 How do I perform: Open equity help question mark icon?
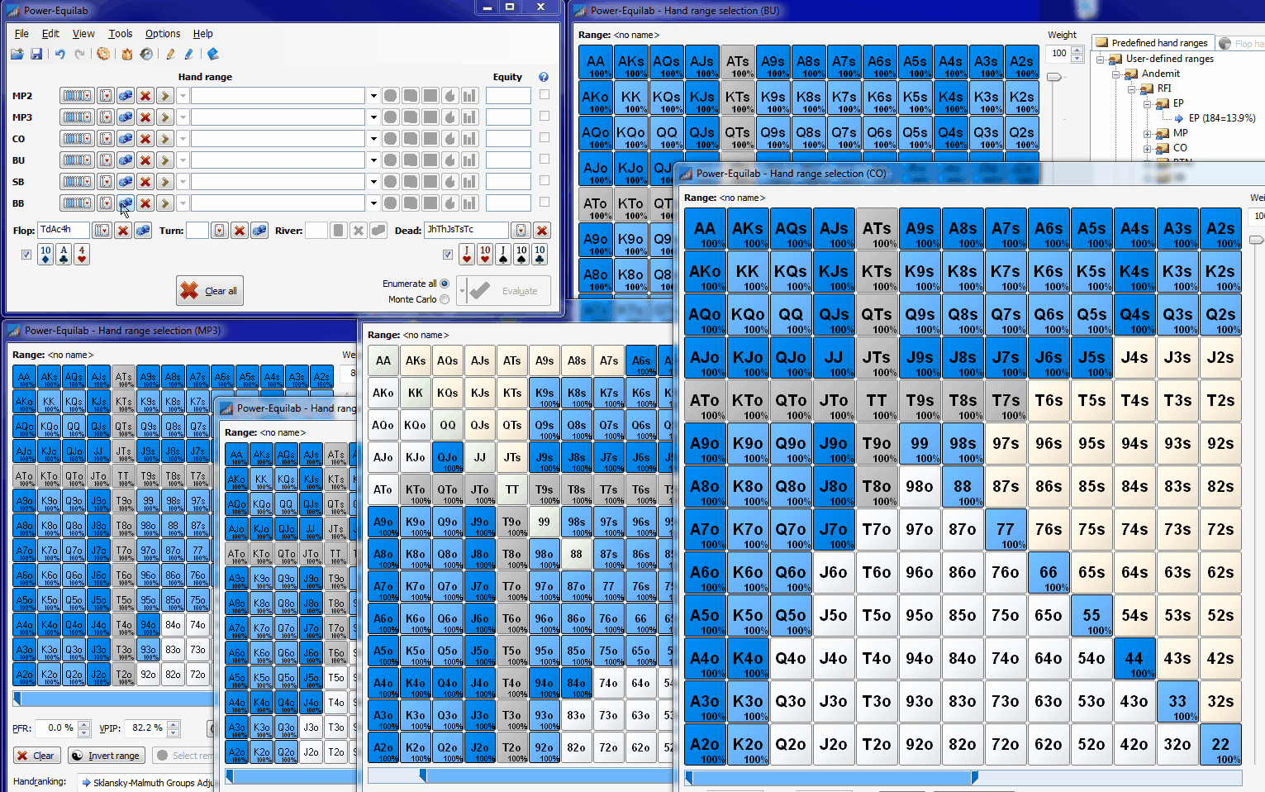[x=544, y=77]
